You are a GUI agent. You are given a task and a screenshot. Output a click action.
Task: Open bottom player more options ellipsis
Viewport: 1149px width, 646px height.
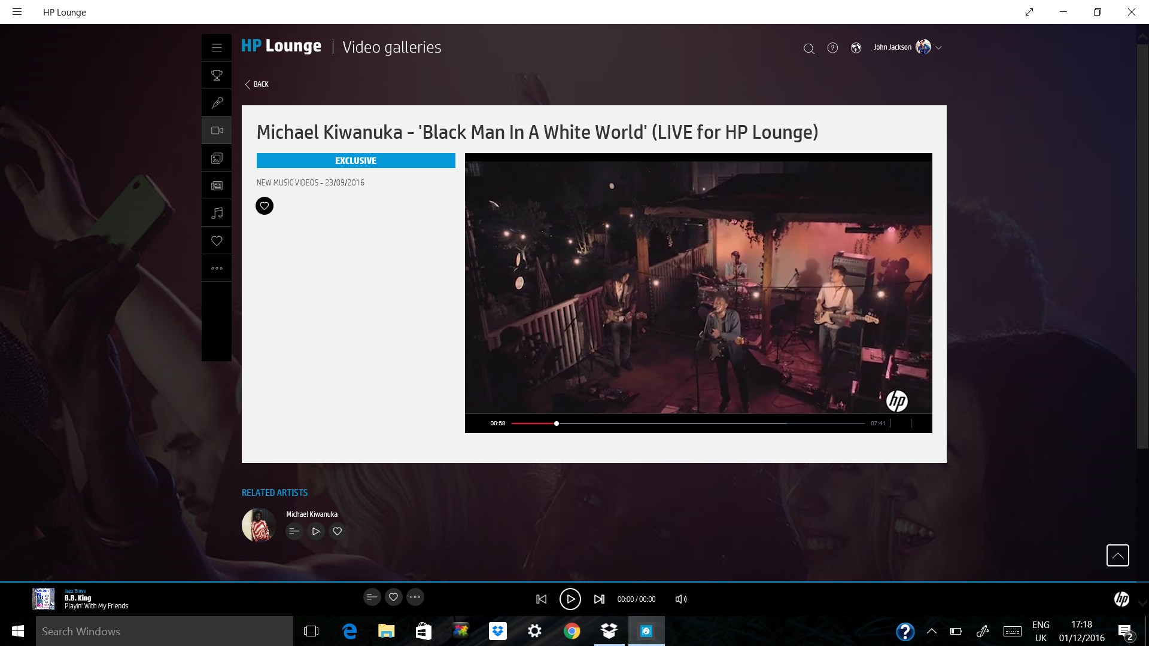pyautogui.click(x=415, y=597)
